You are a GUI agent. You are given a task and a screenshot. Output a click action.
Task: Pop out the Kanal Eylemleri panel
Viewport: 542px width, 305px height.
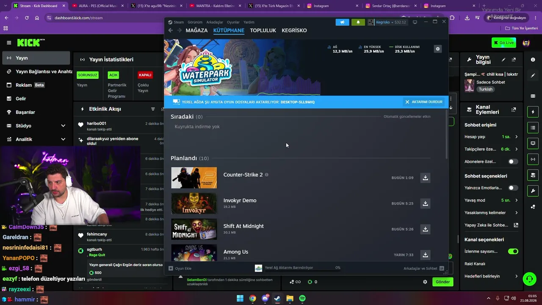[x=514, y=109]
